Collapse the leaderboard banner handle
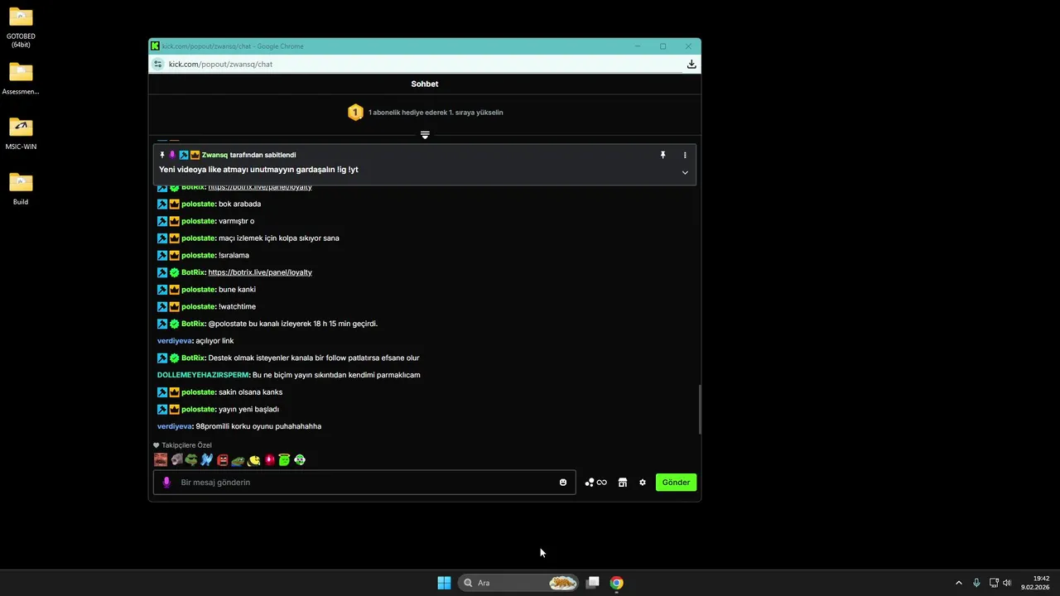Image resolution: width=1060 pixels, height=596 pixels. tap(425, 135)
